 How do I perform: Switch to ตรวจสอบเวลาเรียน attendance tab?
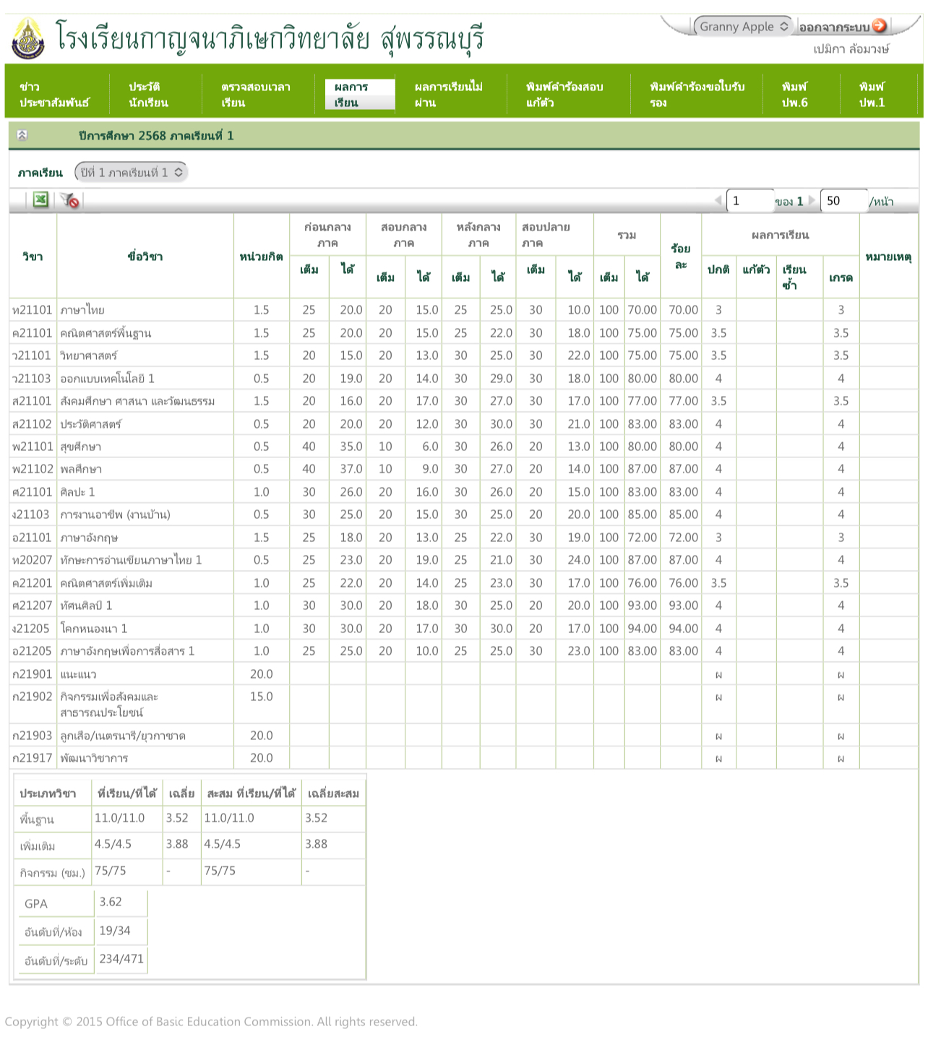[x=256, y=95]
